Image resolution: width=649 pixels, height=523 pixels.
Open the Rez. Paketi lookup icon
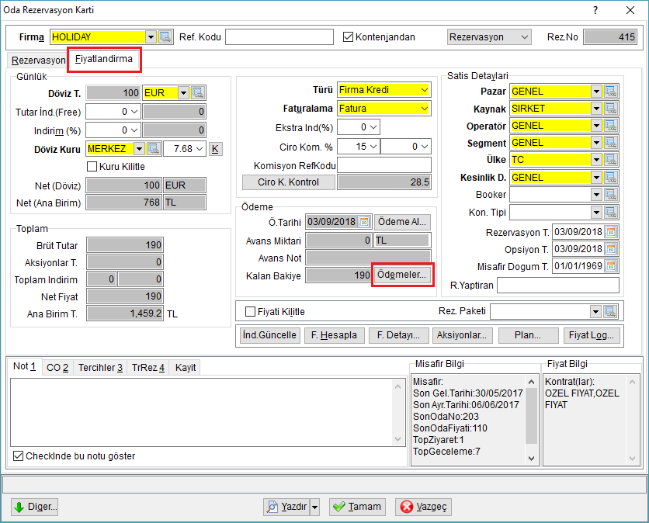point(609,312)
